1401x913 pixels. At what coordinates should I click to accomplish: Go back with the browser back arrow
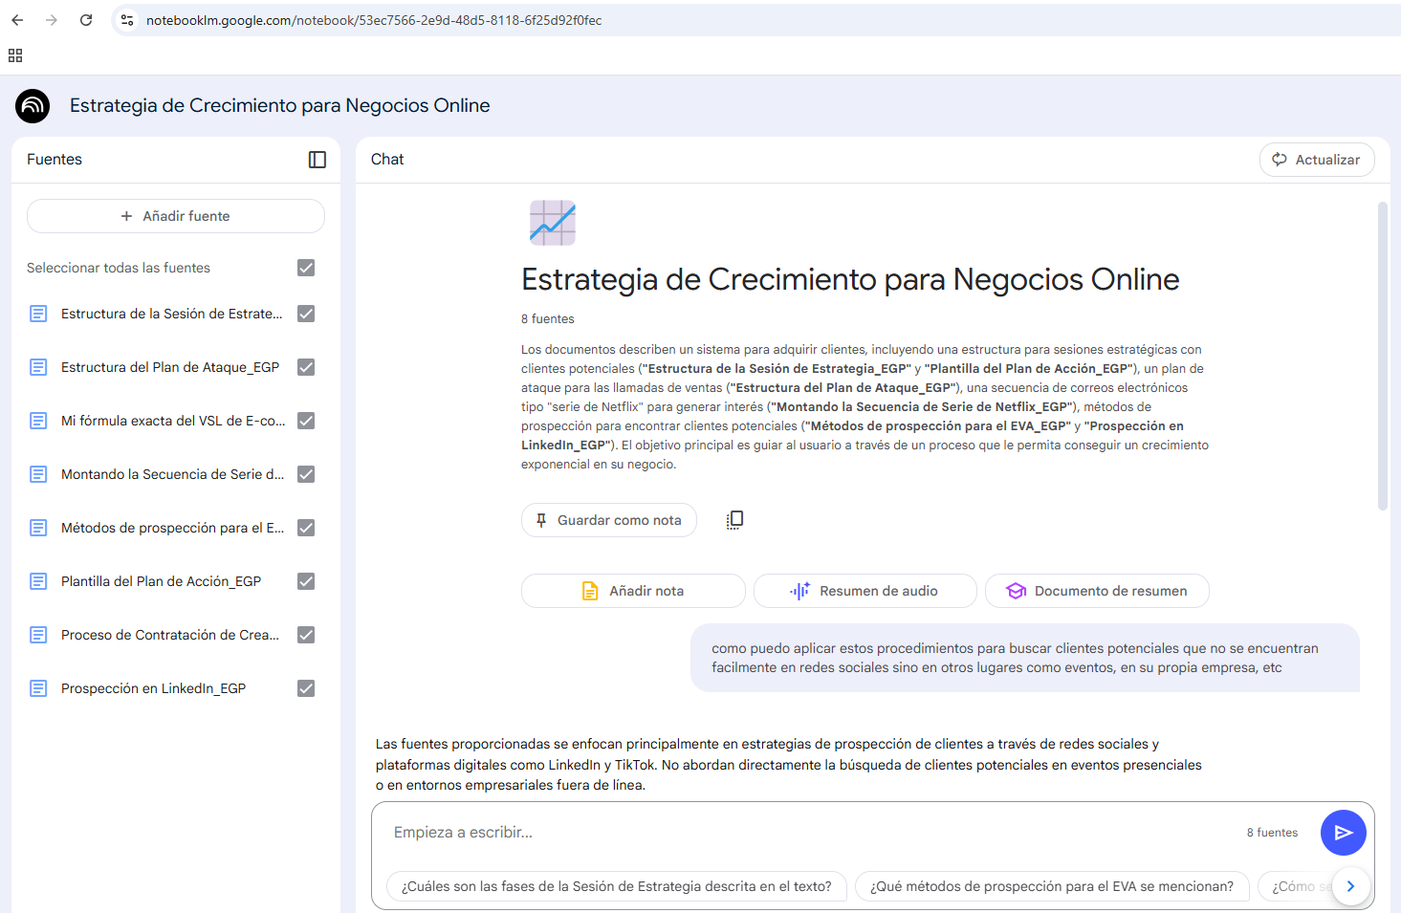click(x=17, y=20)
